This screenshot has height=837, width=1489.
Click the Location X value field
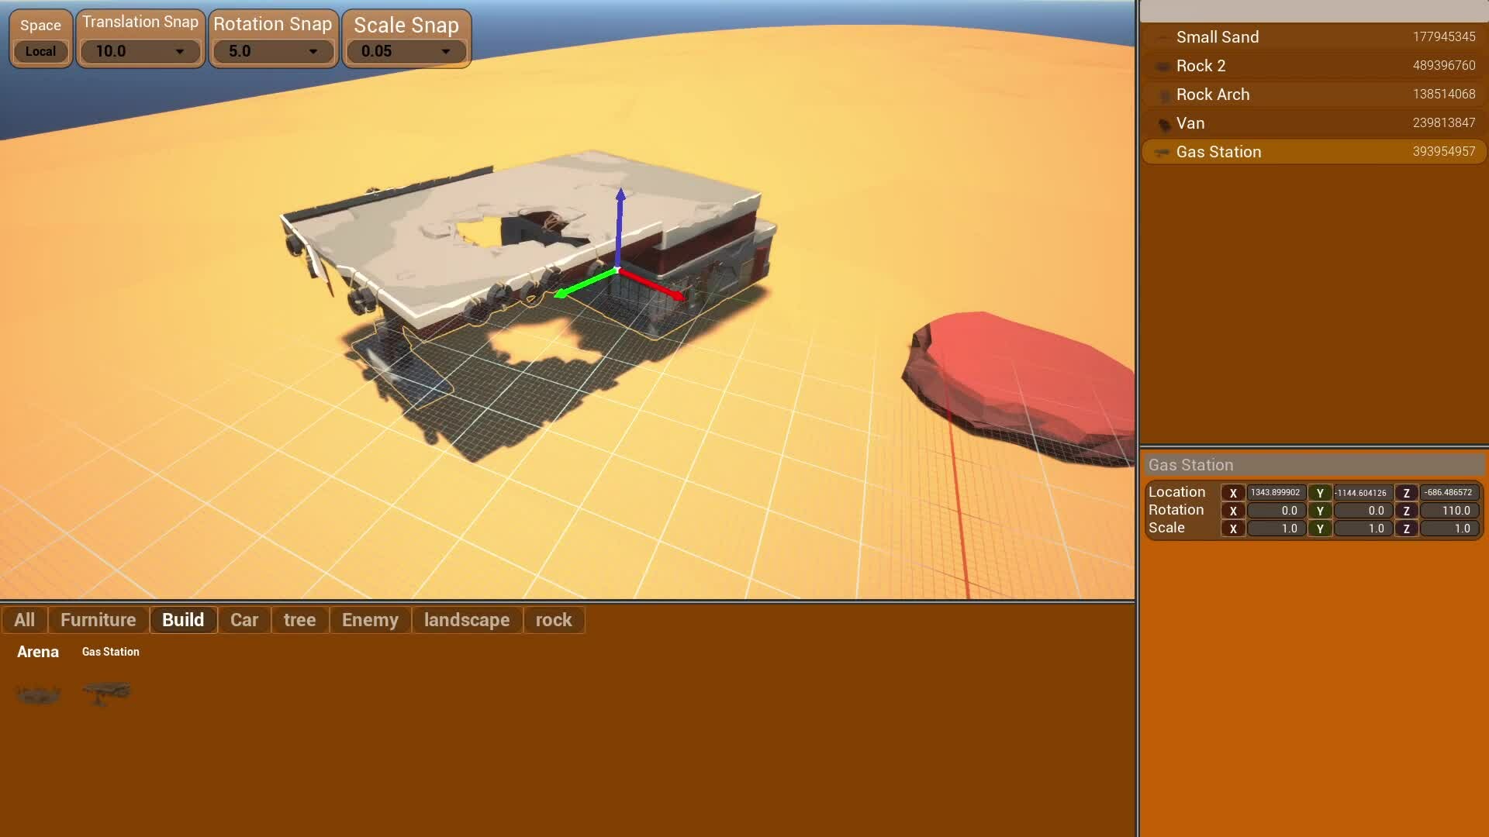(1275, 493)
